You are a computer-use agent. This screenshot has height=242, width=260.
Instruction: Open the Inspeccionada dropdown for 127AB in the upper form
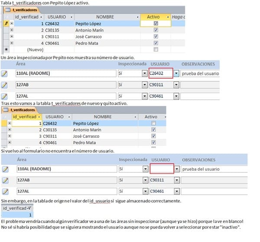click(145, 85)
